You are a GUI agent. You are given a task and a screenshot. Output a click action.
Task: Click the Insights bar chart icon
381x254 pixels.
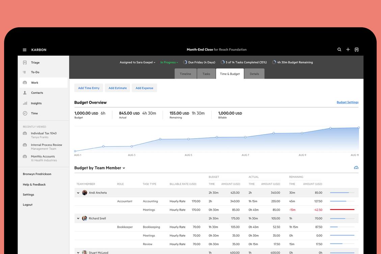click(x=25, y=103)
